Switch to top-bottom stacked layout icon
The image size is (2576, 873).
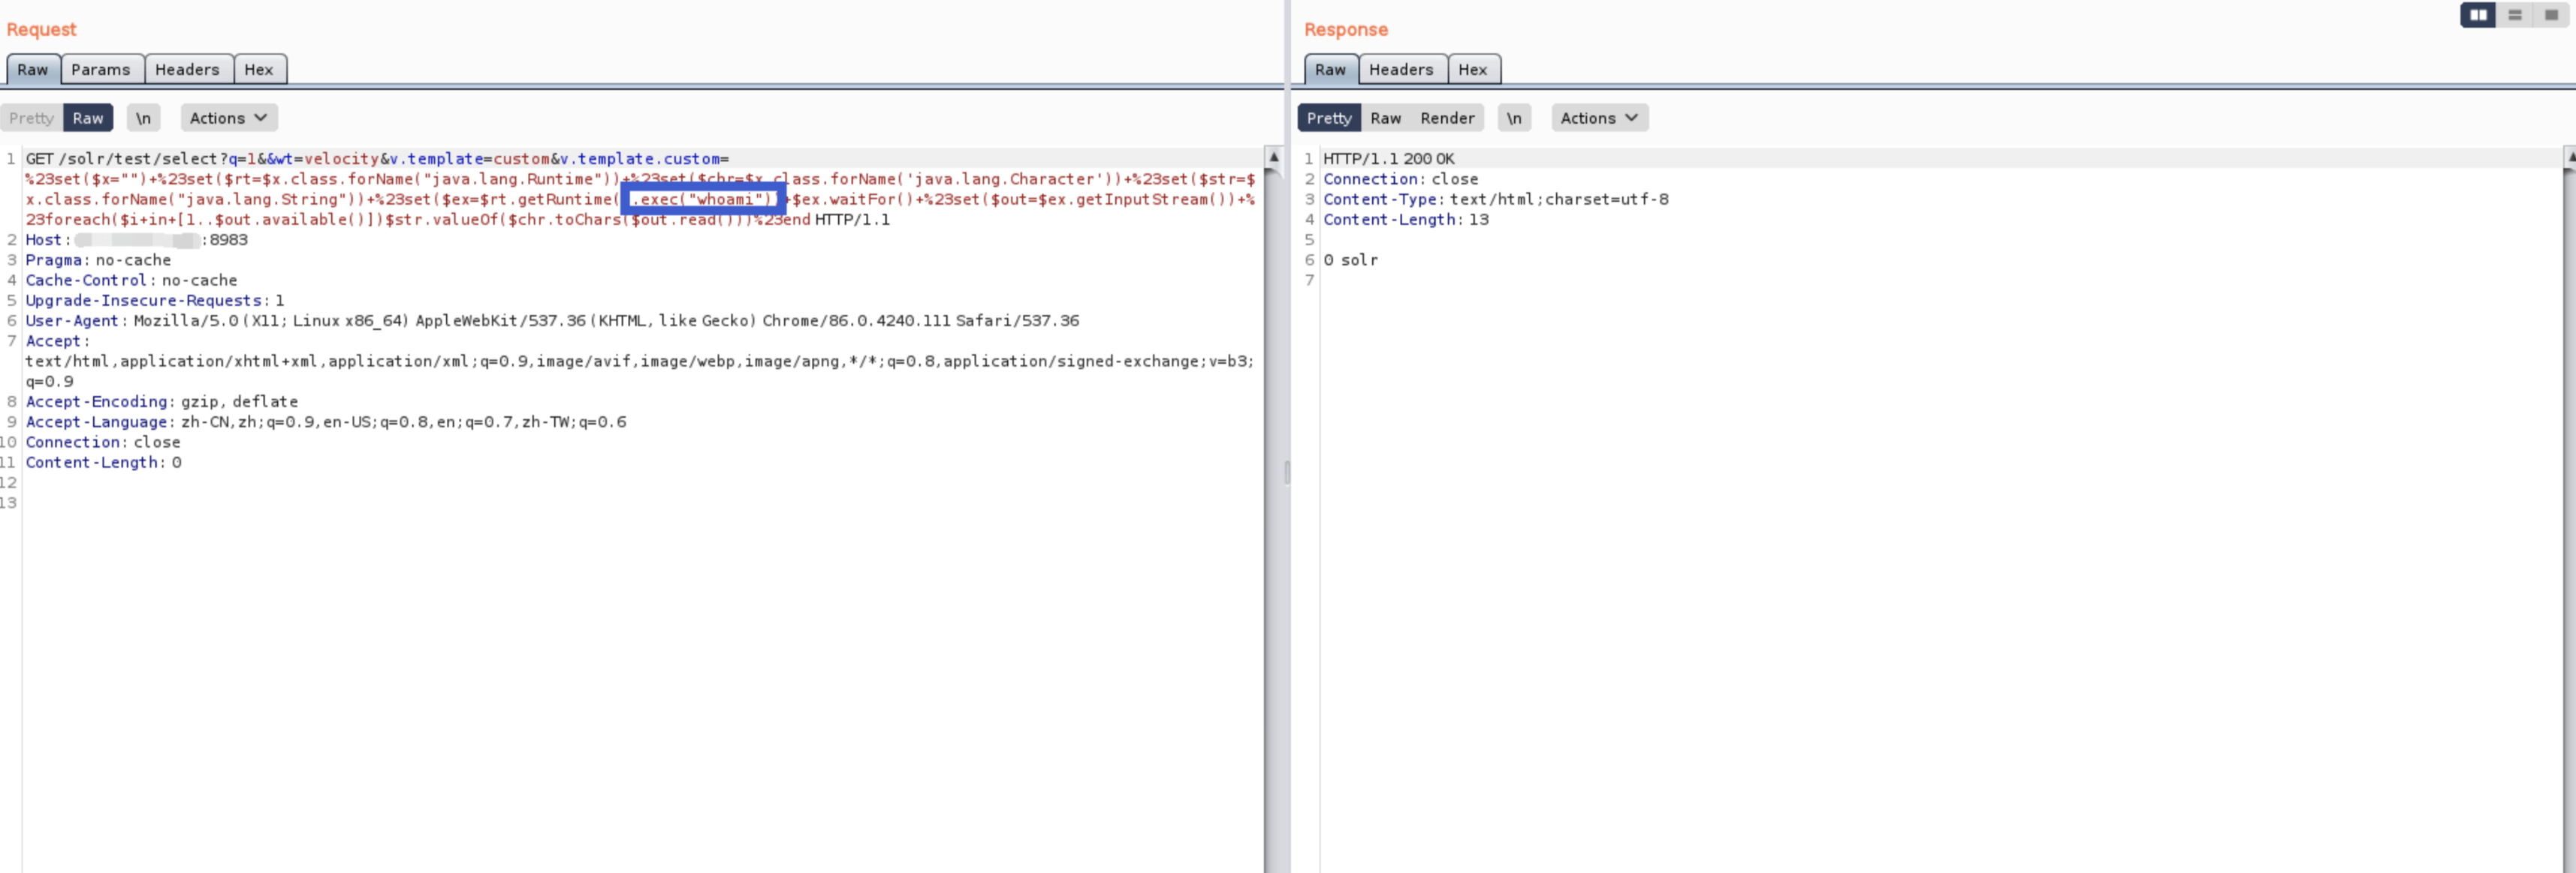2515,15
